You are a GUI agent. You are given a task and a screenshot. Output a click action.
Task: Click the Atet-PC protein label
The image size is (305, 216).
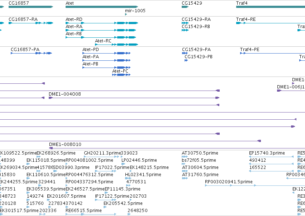[120, 71]
